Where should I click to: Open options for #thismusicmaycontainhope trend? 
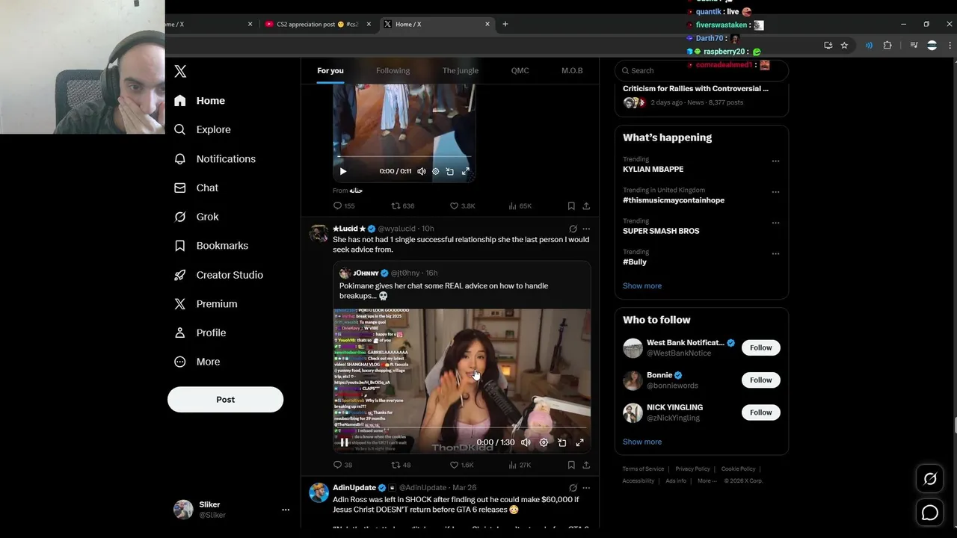point(775,192)
